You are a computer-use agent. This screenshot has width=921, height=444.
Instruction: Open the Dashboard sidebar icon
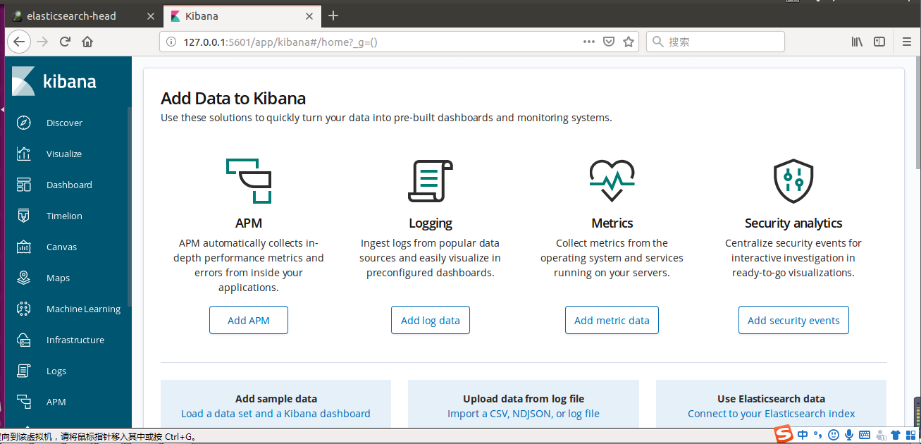tap(24, 185)
